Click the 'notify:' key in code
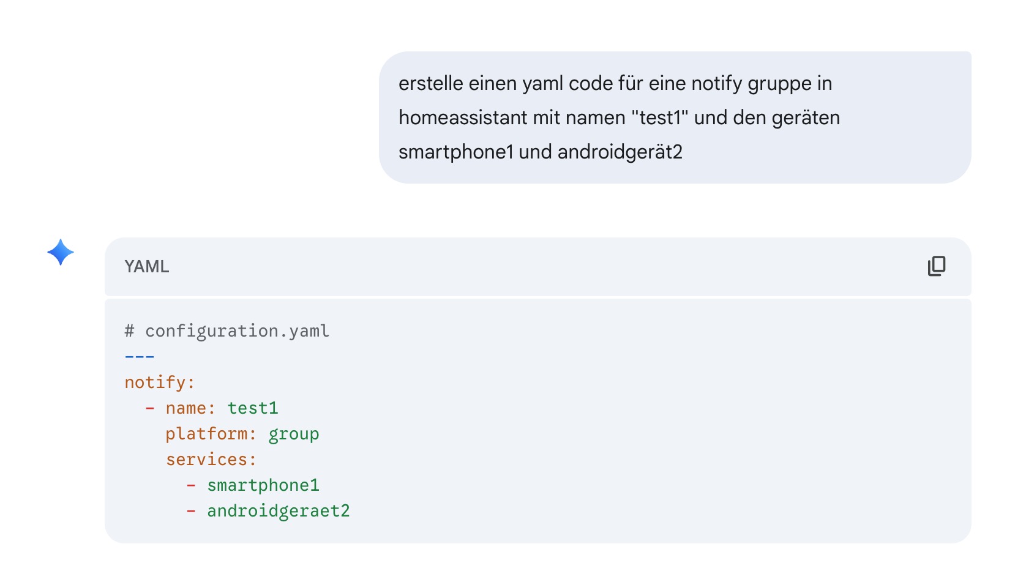The height and width of the screenshot is (563, 1015). [160, 382]
